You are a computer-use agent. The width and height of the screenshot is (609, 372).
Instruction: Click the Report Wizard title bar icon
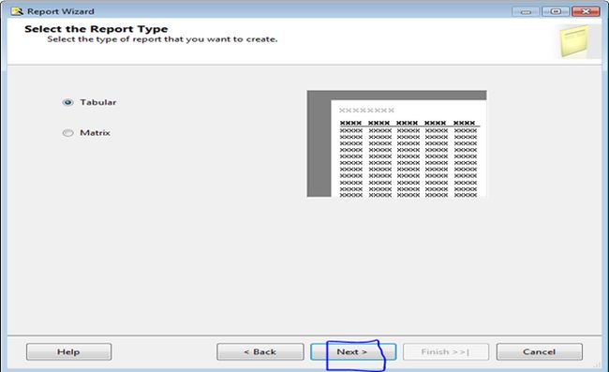17,11
